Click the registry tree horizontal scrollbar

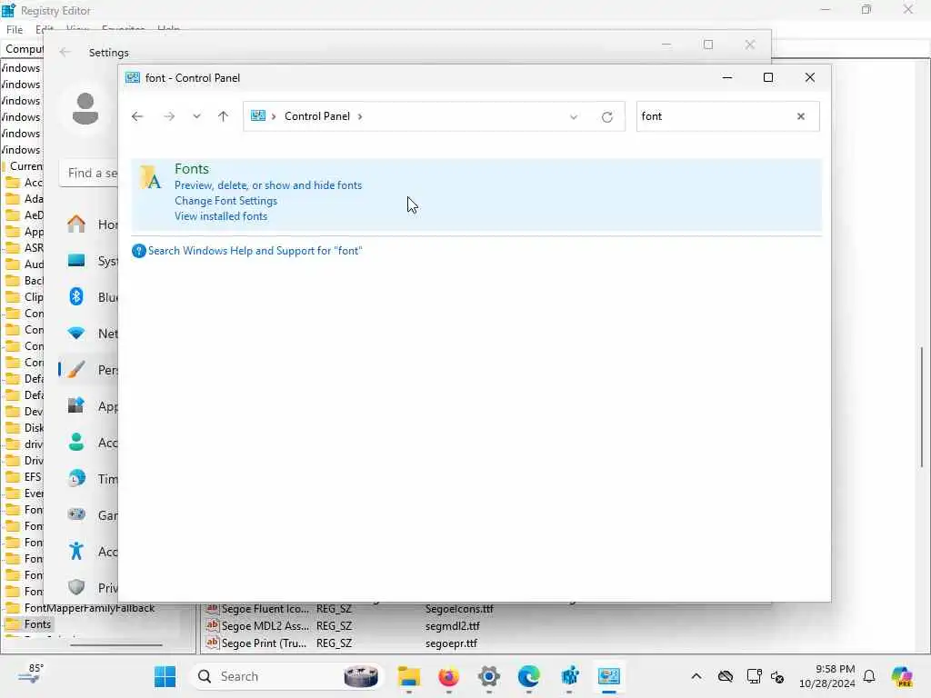click(116, 644)
